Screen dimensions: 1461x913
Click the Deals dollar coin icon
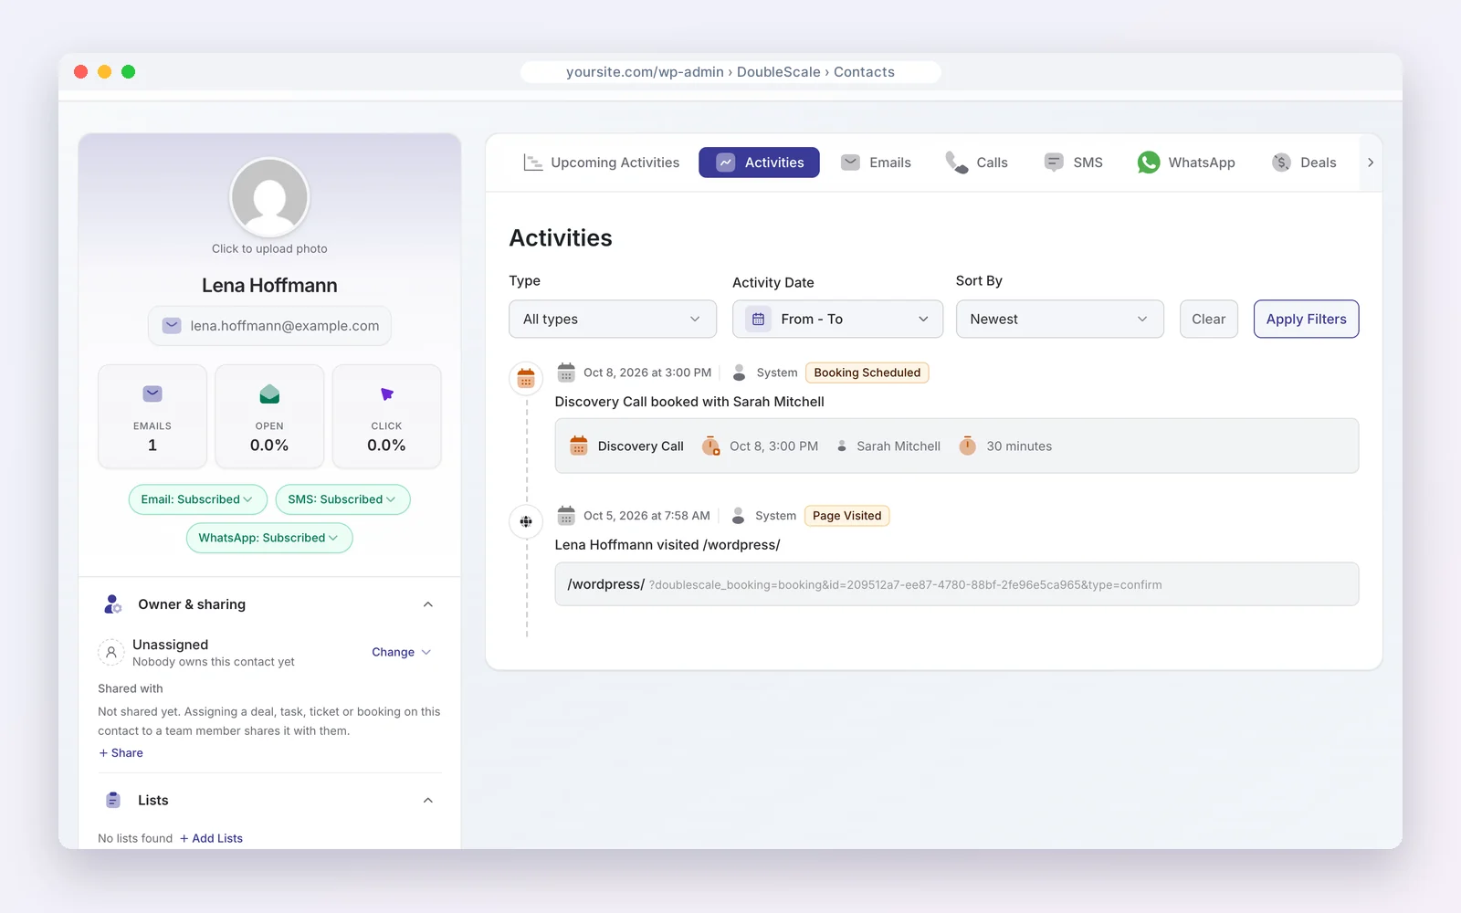coord(1281,163)
